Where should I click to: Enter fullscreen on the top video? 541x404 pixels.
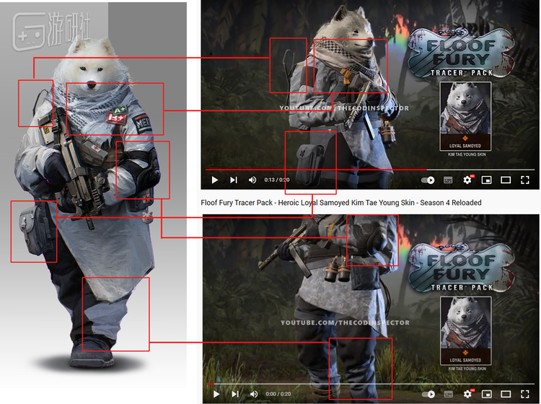525,180
